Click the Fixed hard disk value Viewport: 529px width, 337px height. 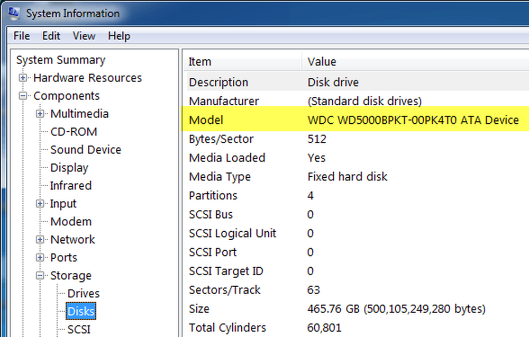pyautogui.click(x=348, y=177)
